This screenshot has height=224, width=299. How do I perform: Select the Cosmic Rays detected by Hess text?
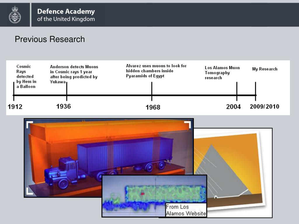pos(26,76)
